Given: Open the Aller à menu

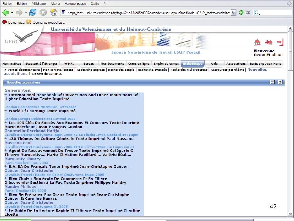Looking at the screenshot, I should 55,3.
